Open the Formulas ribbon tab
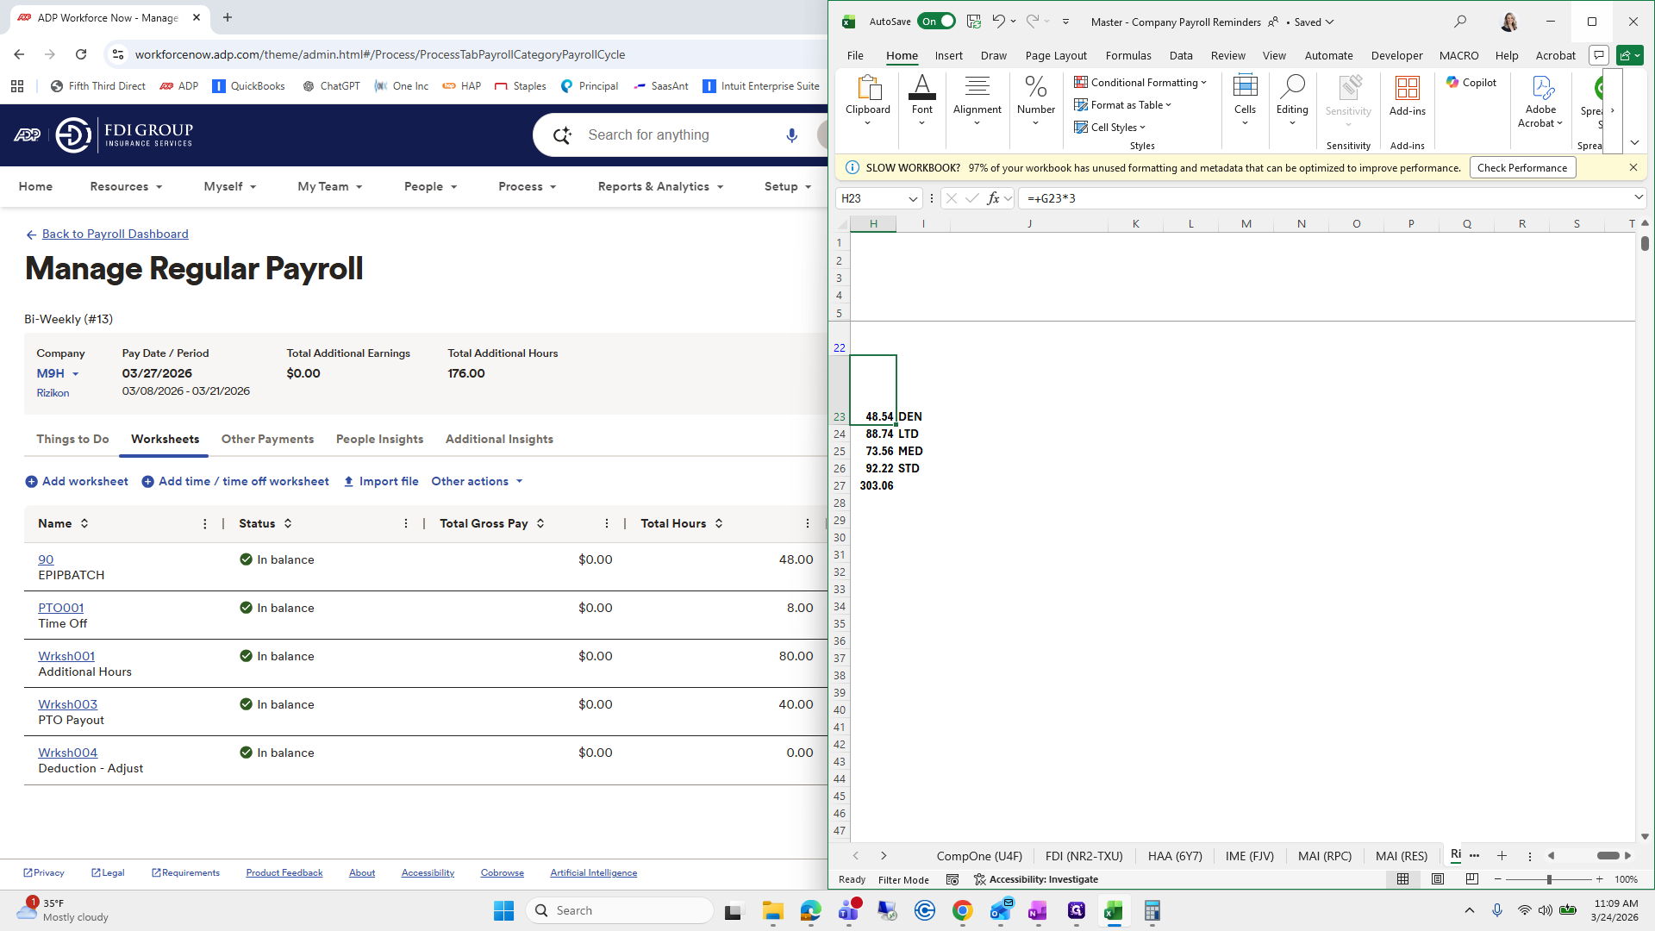This screenshot has width=1655, height=931. (x=1127, y=55)
